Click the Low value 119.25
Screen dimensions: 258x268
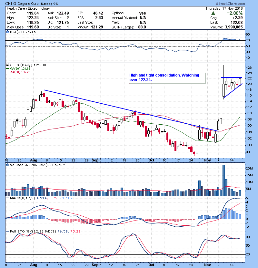pyautogui.click(x=33, y=22)
